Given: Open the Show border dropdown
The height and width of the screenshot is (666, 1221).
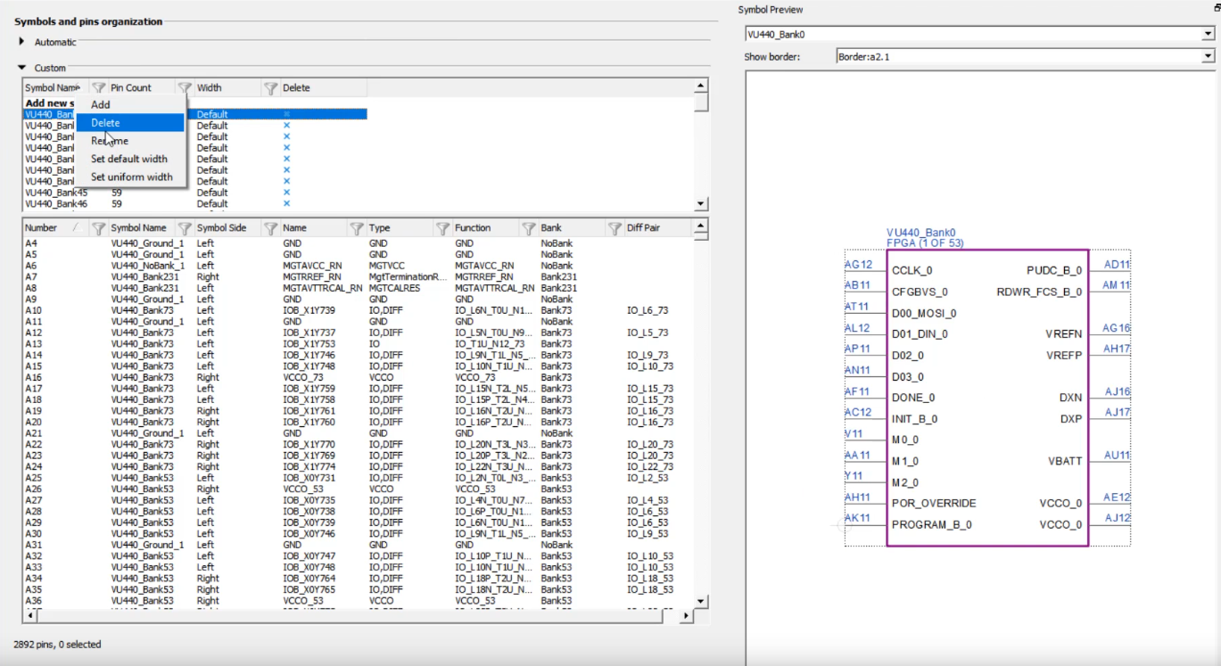Looking at the screenshot, I should 1208,56.
